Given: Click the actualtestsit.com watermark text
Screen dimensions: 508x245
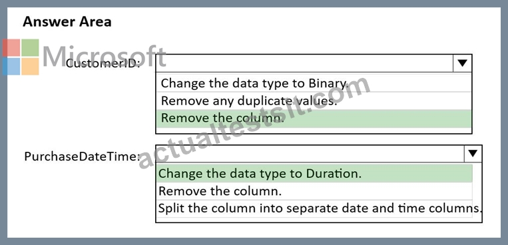Looking at the screenshot, I should (254, 122).
